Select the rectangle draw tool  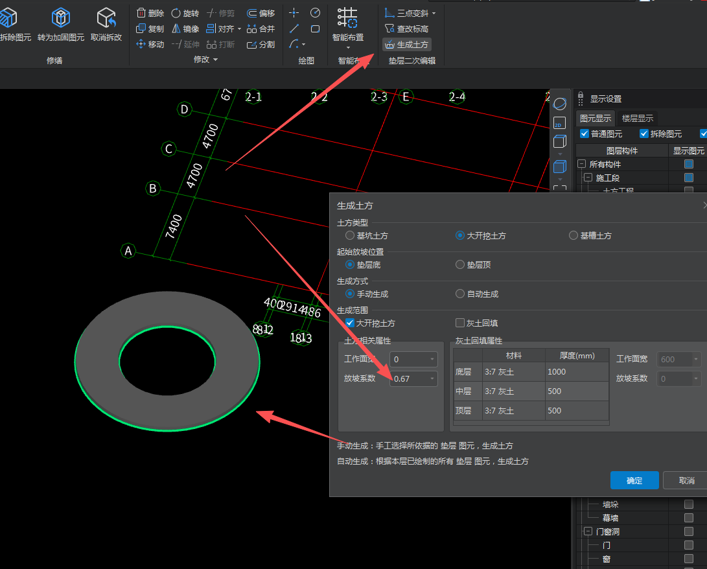[315, 29]
